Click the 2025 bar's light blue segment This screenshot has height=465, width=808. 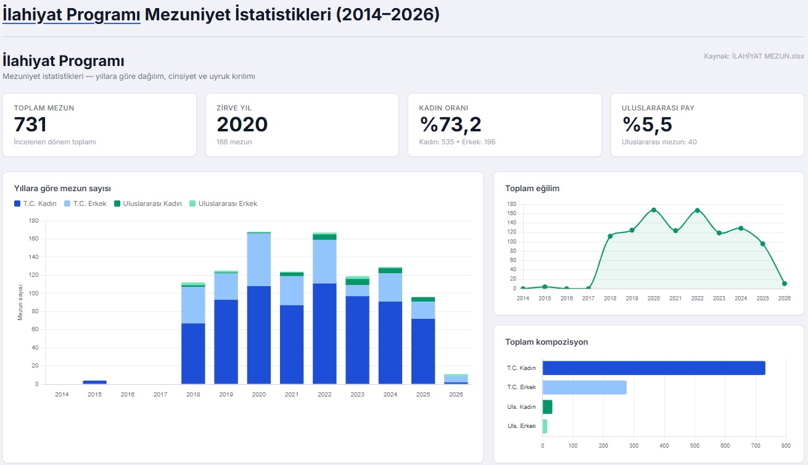(423, 310)
